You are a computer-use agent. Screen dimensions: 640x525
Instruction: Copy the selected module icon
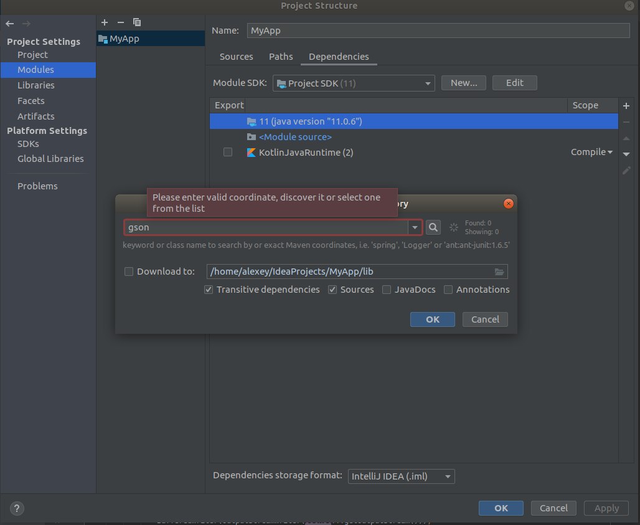click(x=137, y=22)
